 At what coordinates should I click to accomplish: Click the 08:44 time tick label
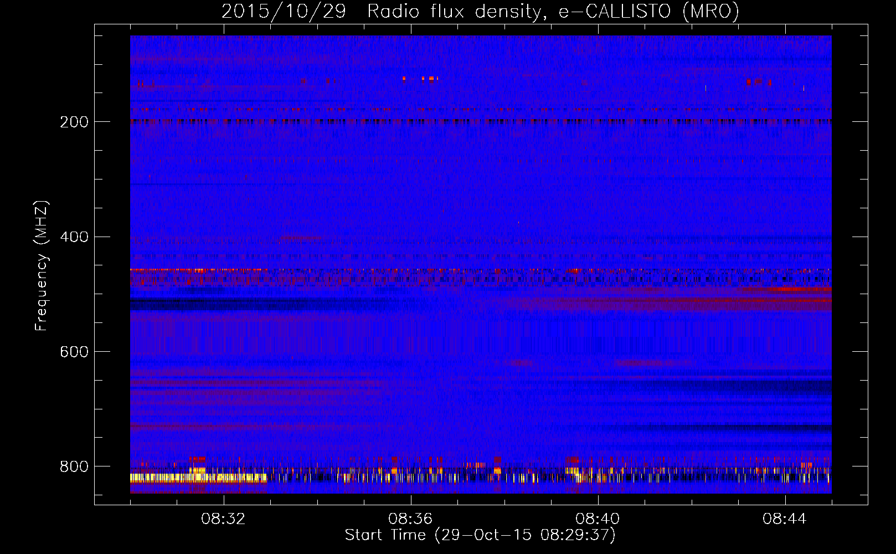click(785, 519)
